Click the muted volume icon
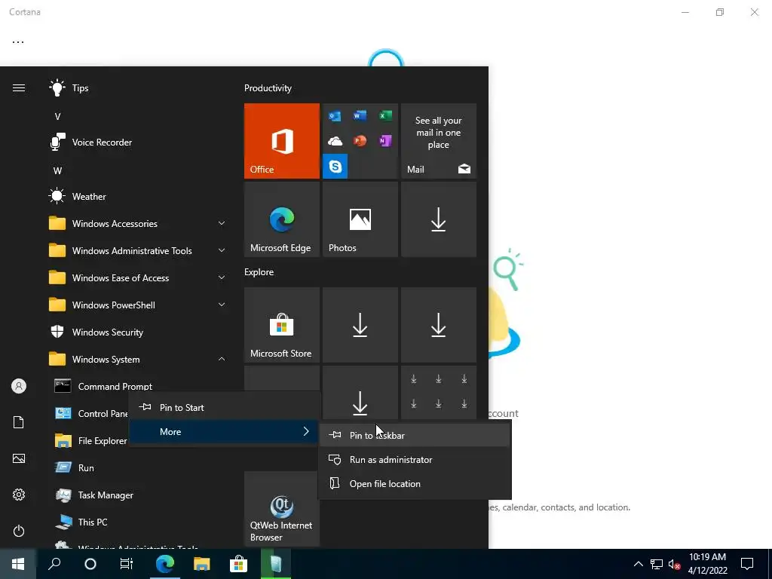 pos(675,564)
